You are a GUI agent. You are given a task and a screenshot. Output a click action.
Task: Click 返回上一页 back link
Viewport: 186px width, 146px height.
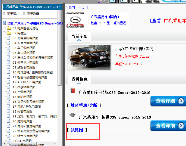click(77, 8)
